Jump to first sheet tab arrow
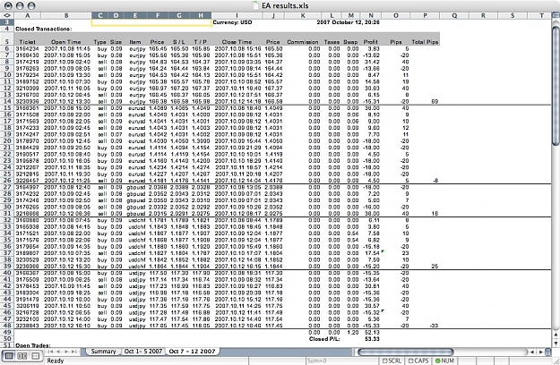 point(51,352)
